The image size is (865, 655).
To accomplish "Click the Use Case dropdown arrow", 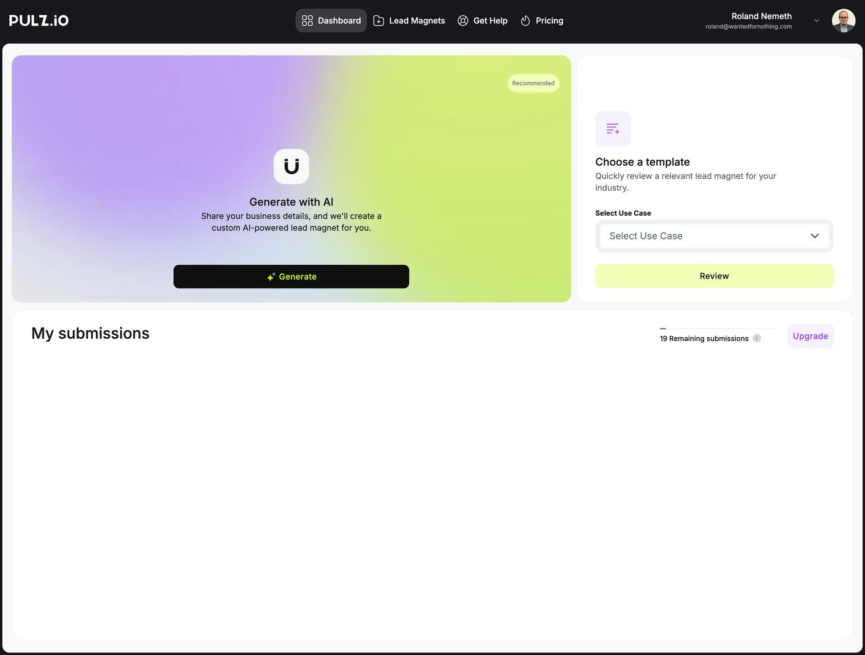I will [815, 236].
